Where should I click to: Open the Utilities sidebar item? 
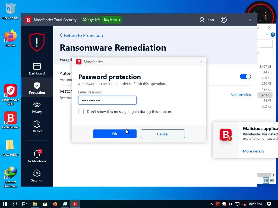coord(37,126)
